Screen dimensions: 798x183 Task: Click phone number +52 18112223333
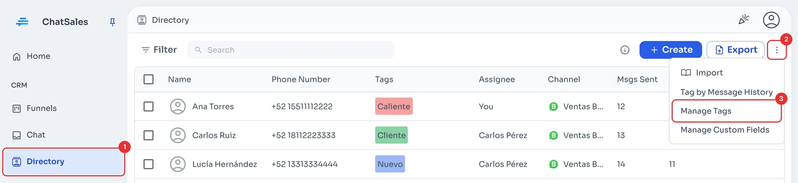(x=303, y=136)
